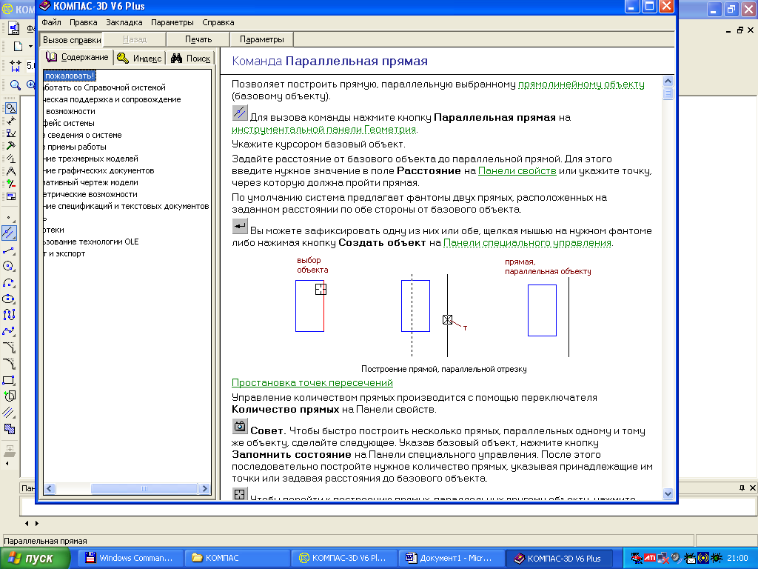The height and width of the screenshot is (569, 758).
Task: Select the Circle tool
Action: coord(9,266)
